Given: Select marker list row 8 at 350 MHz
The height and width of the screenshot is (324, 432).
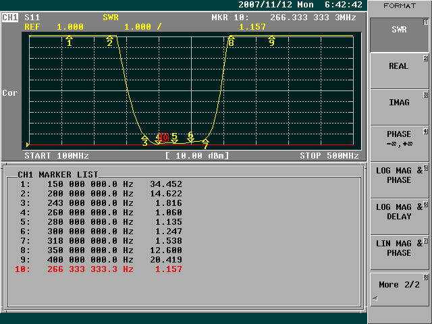Looking at the screenshot, I should 101,250.
